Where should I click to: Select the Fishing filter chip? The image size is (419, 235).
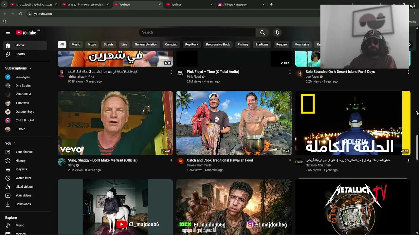tap(243, 44)
